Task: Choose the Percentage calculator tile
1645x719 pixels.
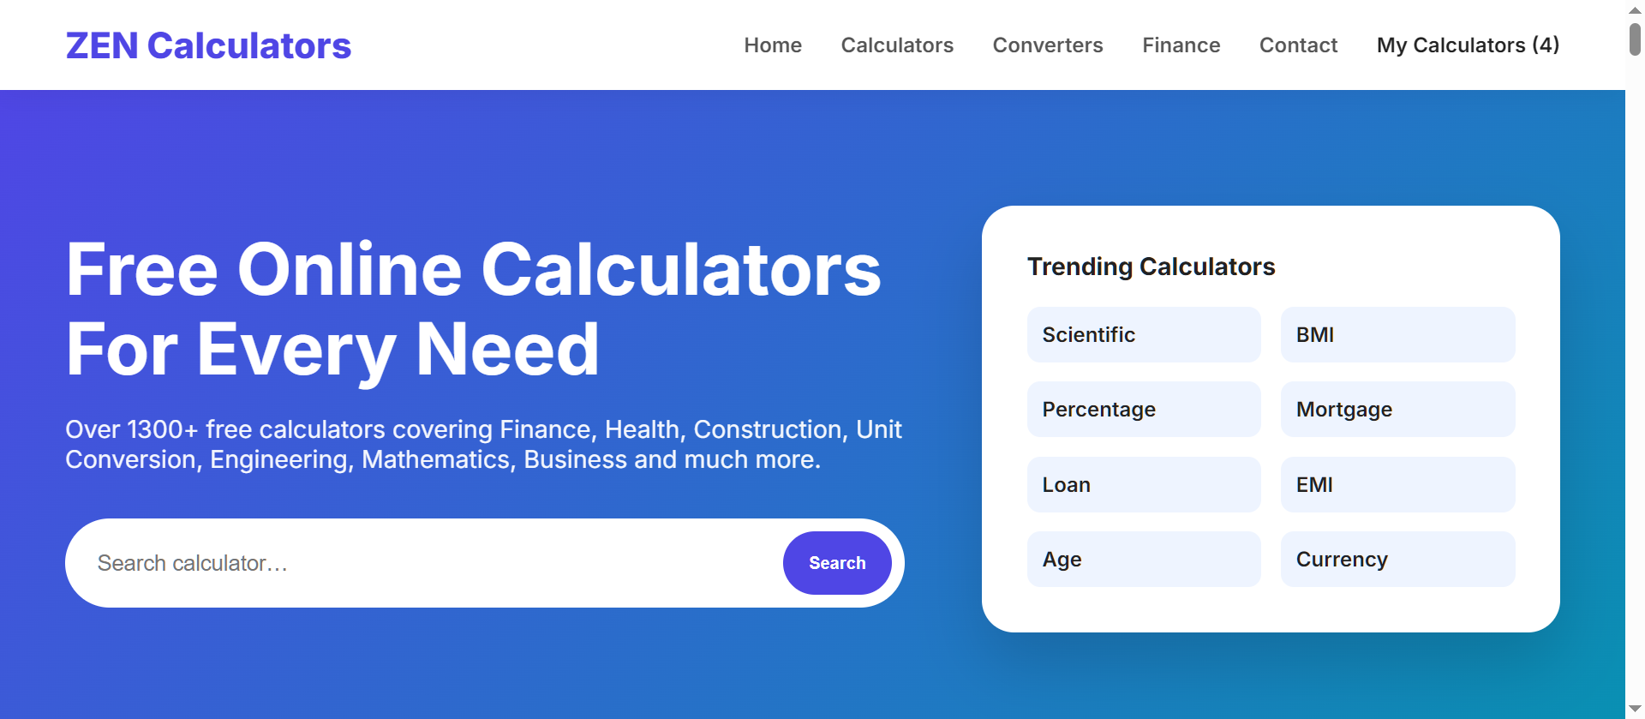Action: pyautogui.click(x=1144, y=410)
